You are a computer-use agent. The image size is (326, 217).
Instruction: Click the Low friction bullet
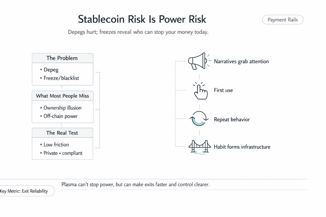click(x=56, y=145)
